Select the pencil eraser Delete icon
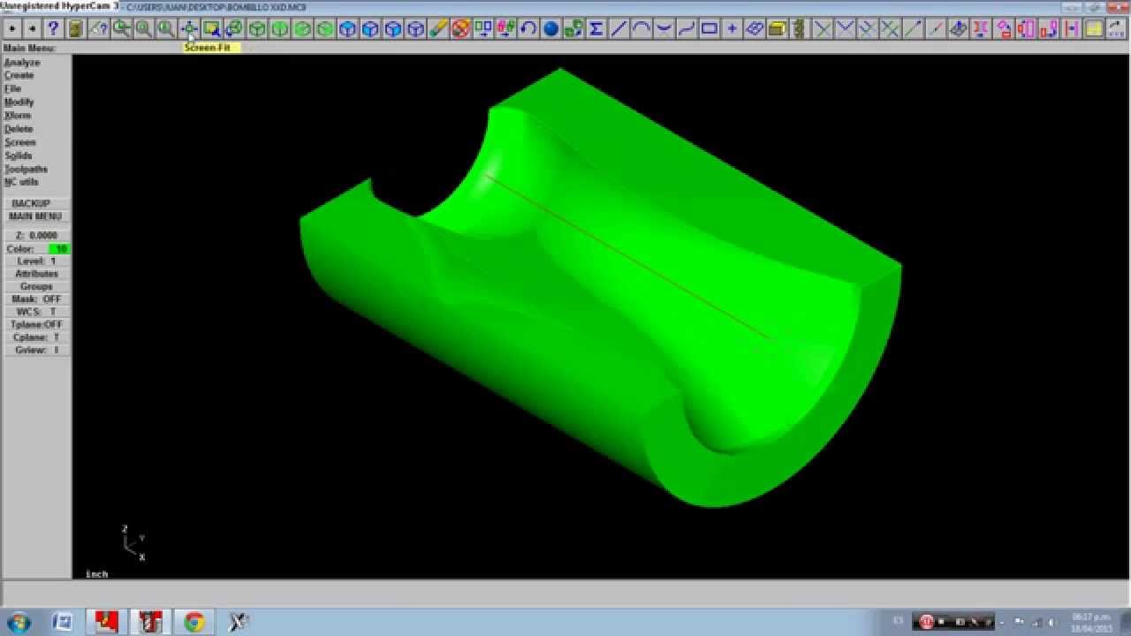1131x636 pixels. click(x=438, y=29)
